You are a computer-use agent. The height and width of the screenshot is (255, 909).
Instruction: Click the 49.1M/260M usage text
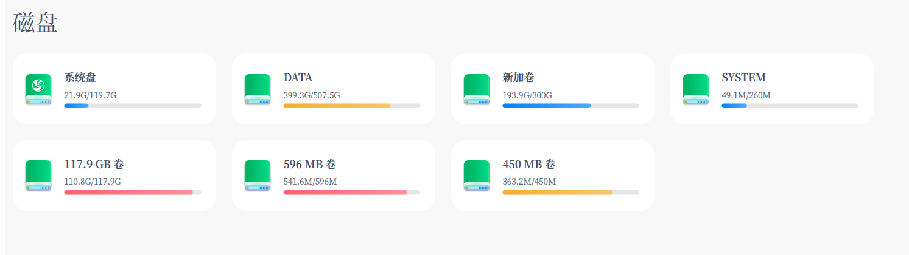coord(746,95)
